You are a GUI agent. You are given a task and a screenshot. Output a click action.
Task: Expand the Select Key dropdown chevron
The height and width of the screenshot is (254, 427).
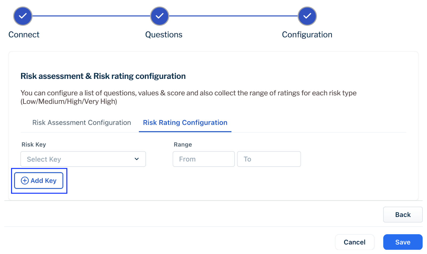137,159
